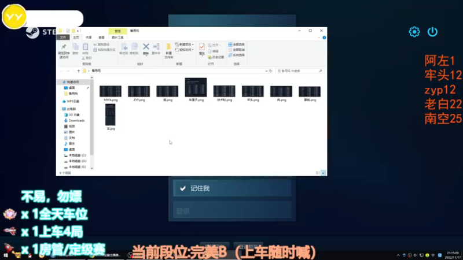Click Invert selection in ribbon
463x260 pixels.
coord(237,55)
